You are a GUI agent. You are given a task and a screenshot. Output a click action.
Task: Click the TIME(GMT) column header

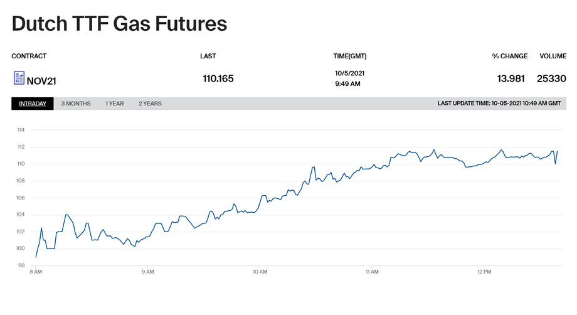point(350,56)
